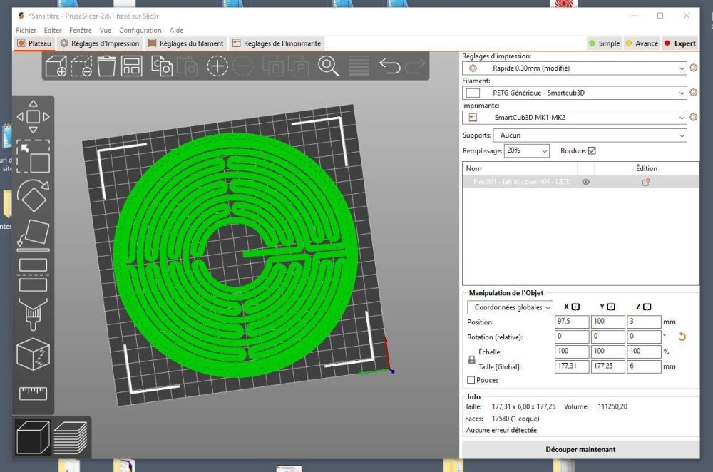
Task: Click the Search magnifier icon in toolbar
Action: 328,66
